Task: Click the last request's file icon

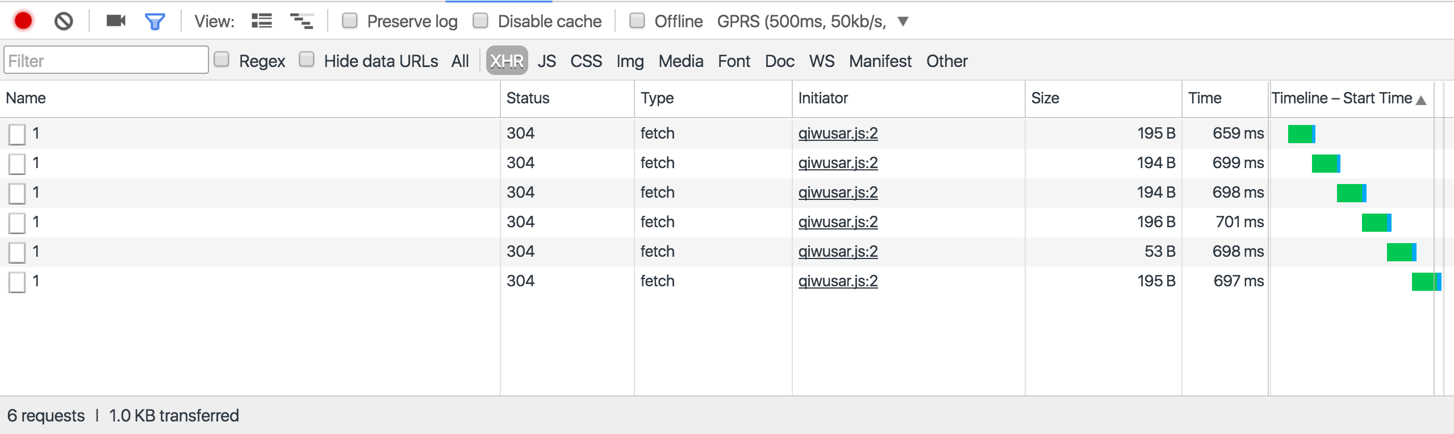Action: click(17, 282)
